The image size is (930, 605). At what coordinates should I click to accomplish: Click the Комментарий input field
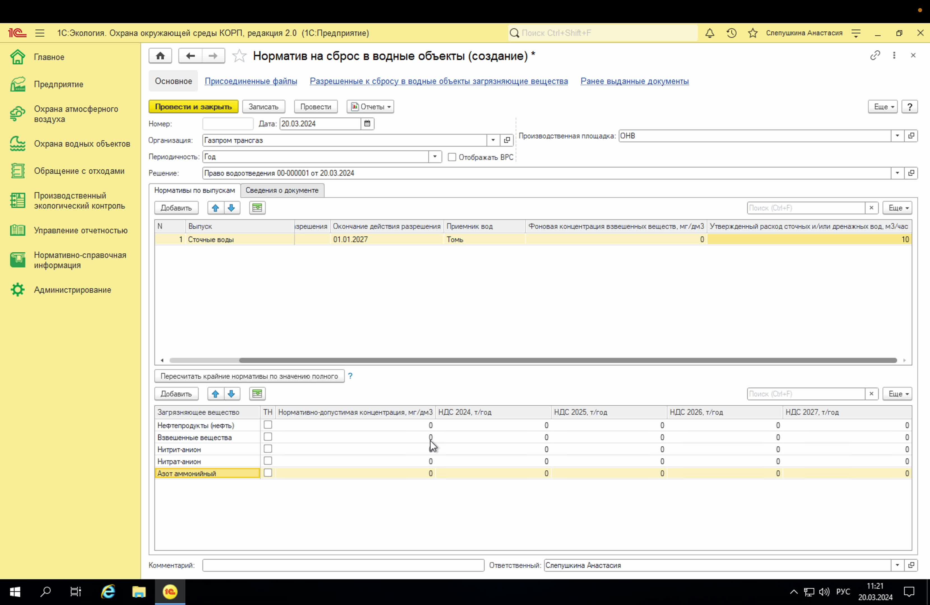coord(343,565)
